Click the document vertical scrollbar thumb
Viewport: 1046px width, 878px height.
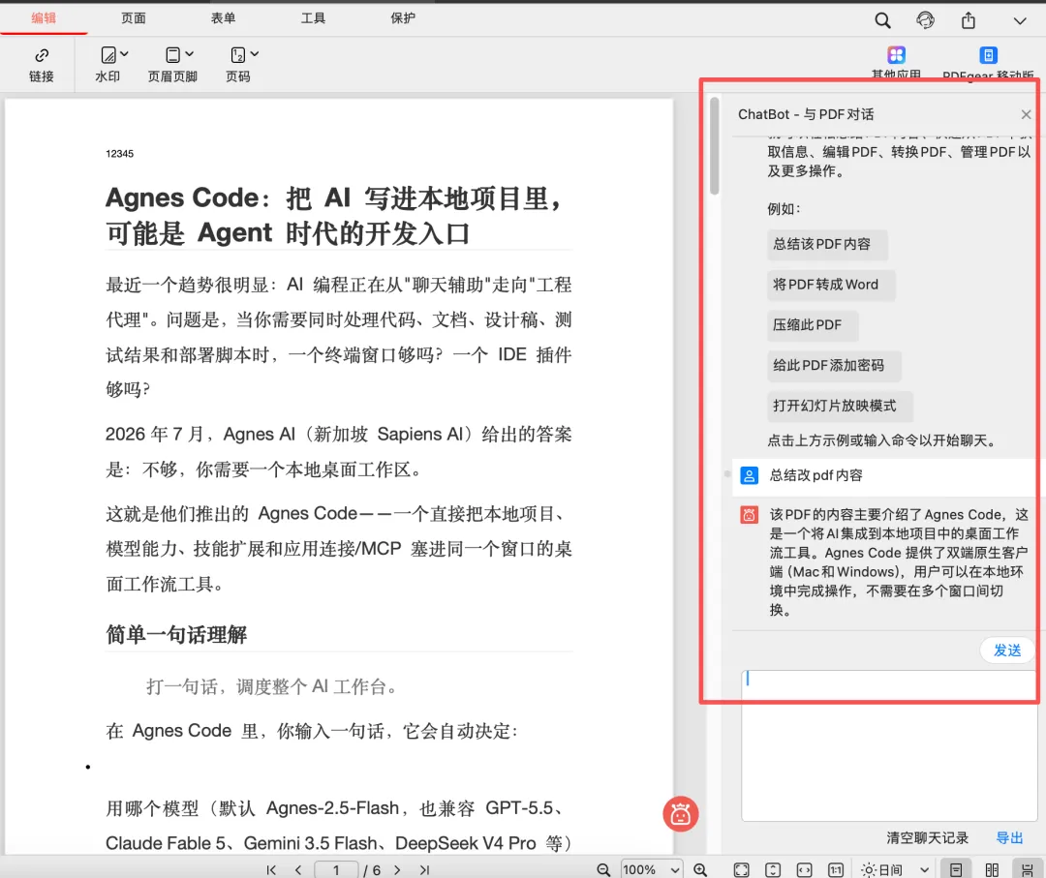pos(715,146)
